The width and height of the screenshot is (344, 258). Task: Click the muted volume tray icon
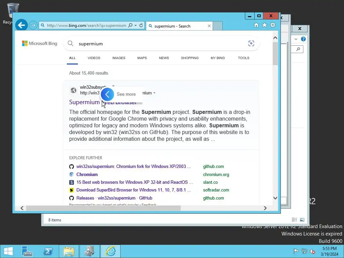312,251
